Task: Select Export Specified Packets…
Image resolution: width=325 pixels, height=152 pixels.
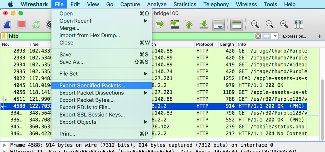Action: point(102,86)
